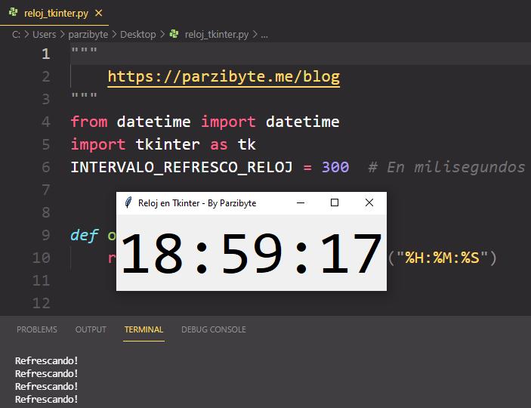This screenshot has width=531, height=408.
Task: Open the parzibyte breadcrumb segment
Action: (88, 35)
